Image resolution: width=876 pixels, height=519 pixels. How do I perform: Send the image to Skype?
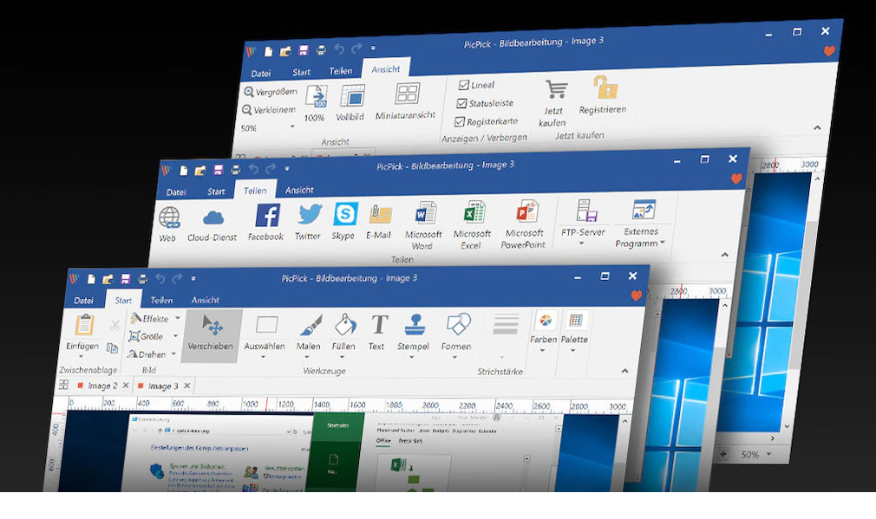344,220
